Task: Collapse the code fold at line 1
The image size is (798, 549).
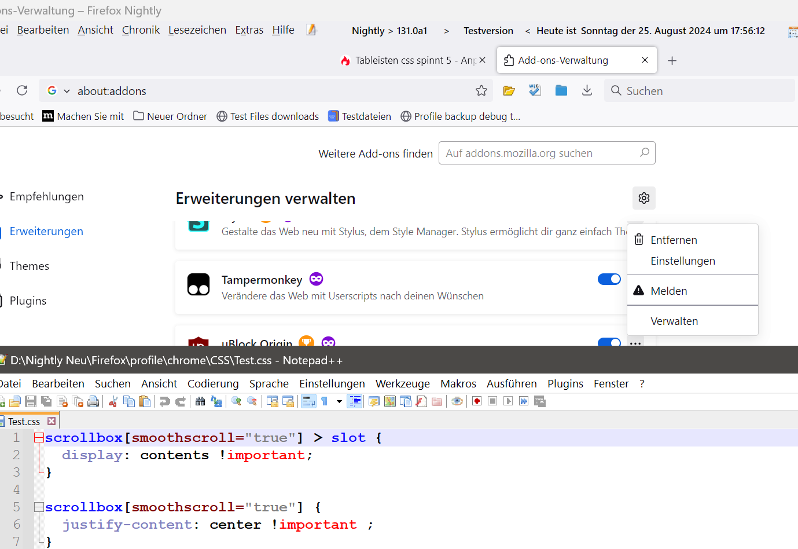Action: (39, 438)
